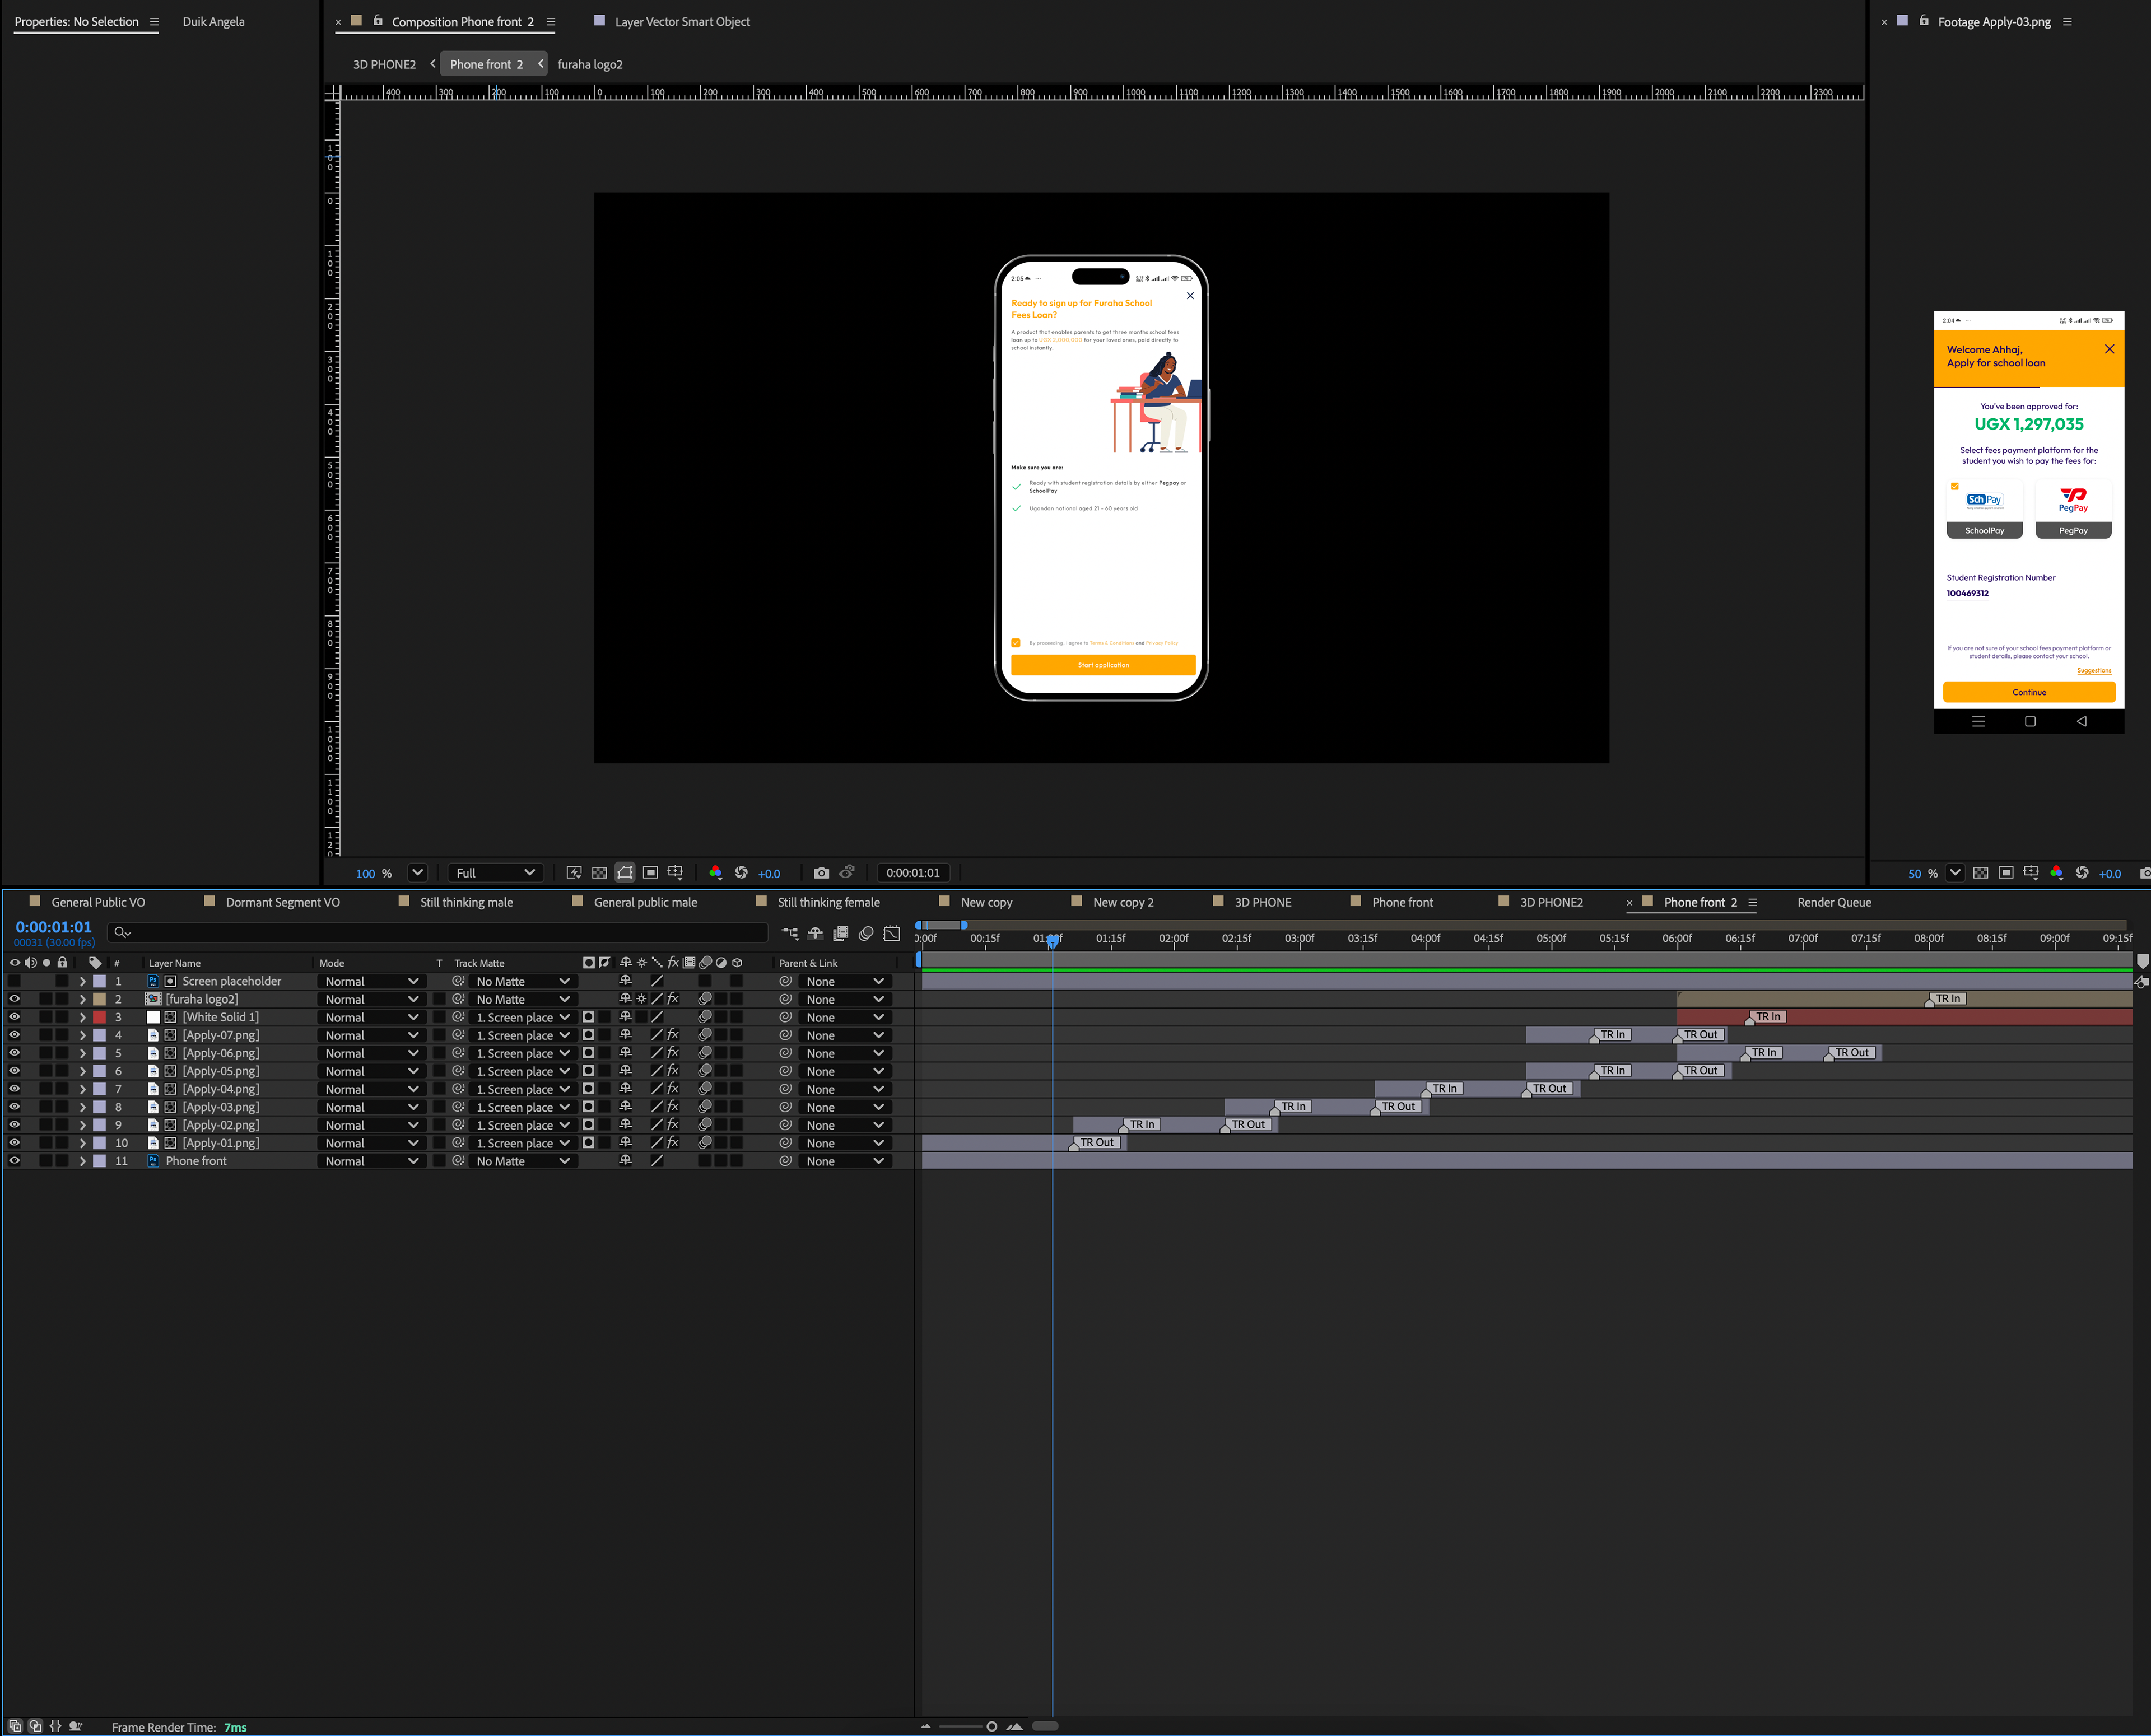
Task: Open the Render Queue tab
Action: (1833, 902)
